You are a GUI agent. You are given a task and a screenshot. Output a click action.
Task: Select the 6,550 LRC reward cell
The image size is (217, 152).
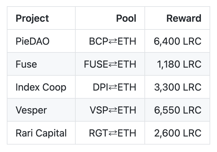(x=178, y=110)
